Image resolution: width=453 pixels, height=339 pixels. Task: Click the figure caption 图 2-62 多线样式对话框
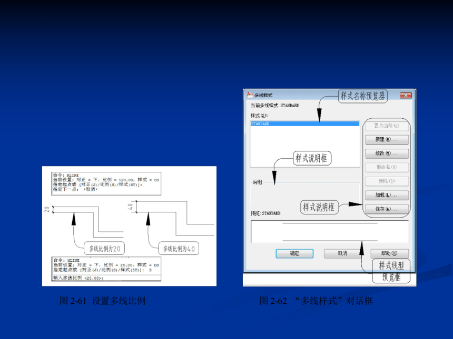click(316, 301)
